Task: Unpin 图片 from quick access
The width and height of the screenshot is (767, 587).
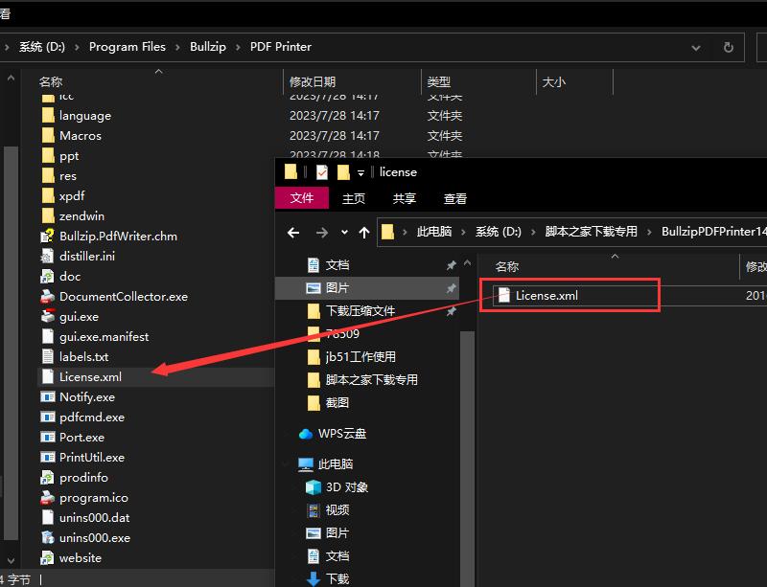Action: (x=451, y=288)
